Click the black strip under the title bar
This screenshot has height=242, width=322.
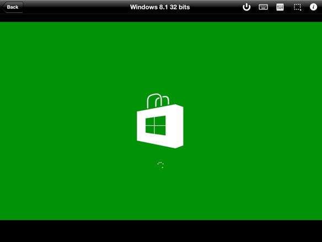[161, 18]
